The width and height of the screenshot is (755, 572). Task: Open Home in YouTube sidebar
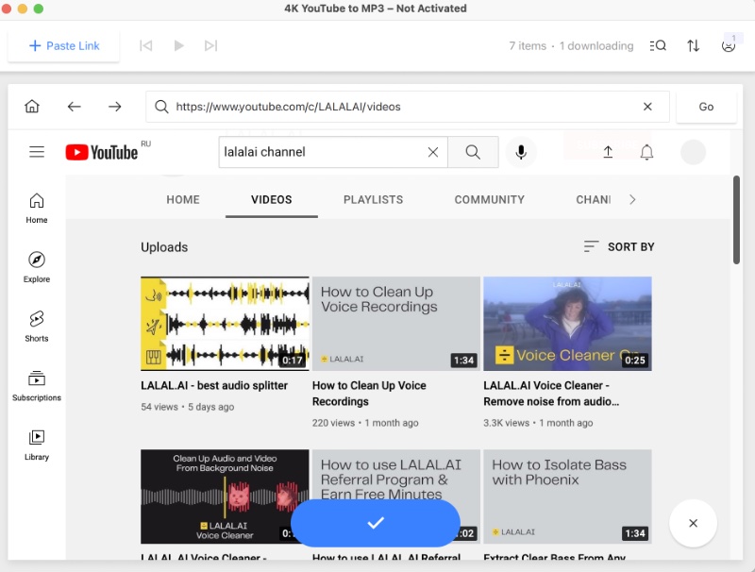coord(37,208)
